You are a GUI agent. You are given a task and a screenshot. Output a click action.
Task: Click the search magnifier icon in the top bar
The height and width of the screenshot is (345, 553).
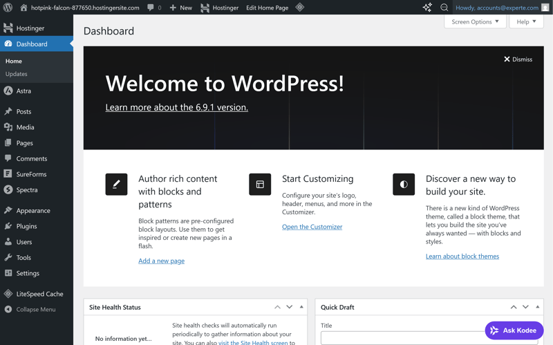(444, 8)
